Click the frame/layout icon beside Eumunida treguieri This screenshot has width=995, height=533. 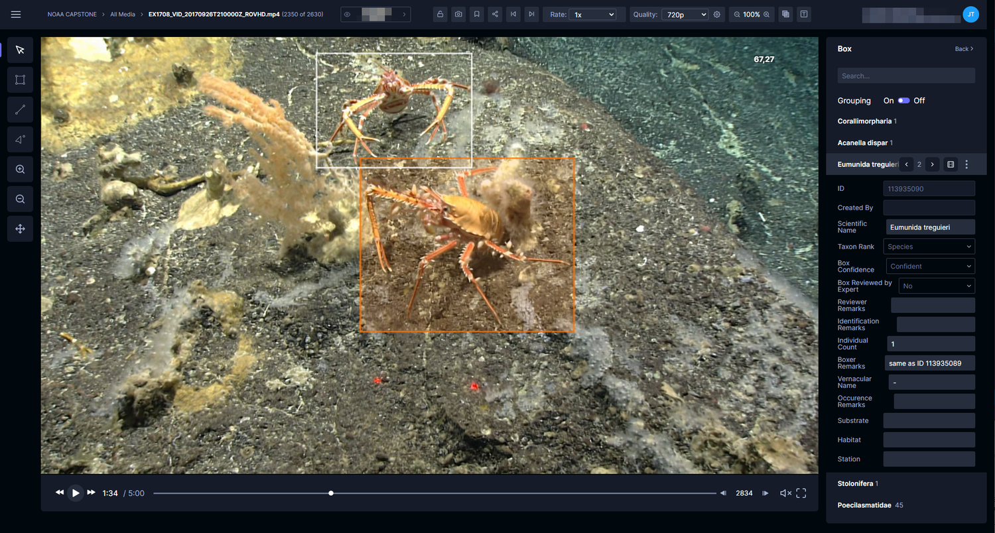tap(951, 164)
